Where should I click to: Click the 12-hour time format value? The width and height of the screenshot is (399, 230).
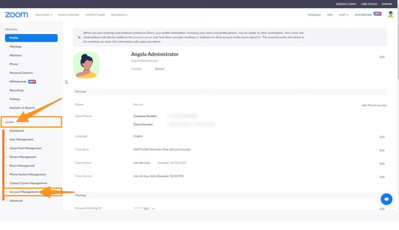pyautogui.click(x=158, y=176)
